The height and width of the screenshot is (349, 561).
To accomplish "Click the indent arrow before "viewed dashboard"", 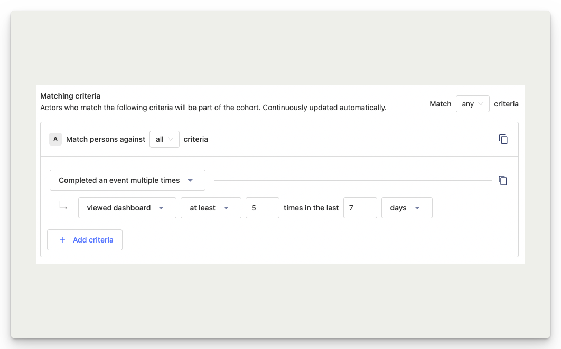I will pyautogui.click(x=63, y=206).
